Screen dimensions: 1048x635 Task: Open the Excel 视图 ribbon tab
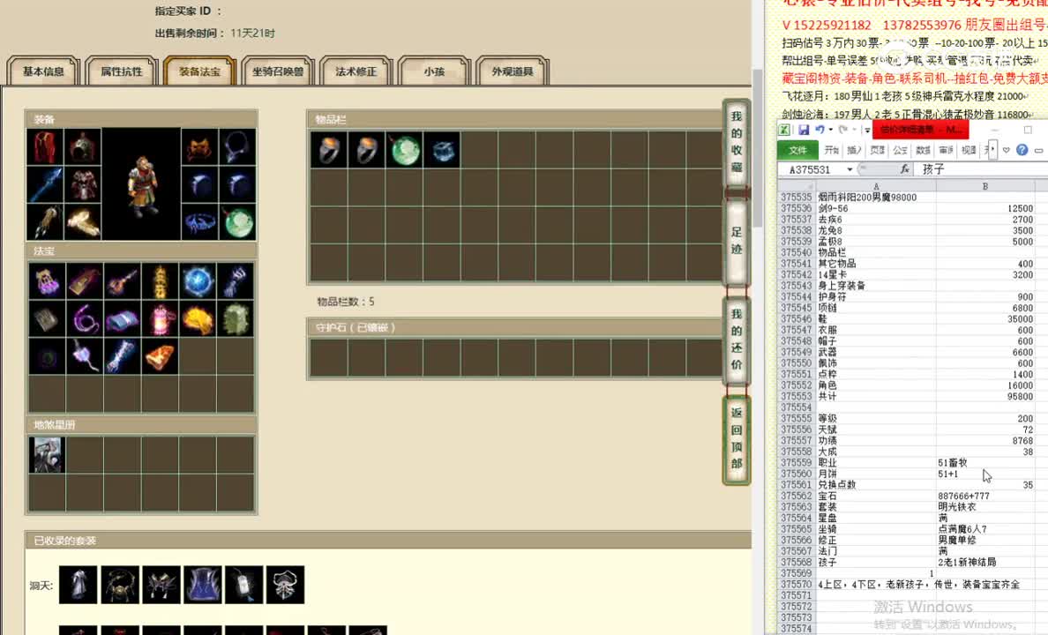[x=969, y=150]
